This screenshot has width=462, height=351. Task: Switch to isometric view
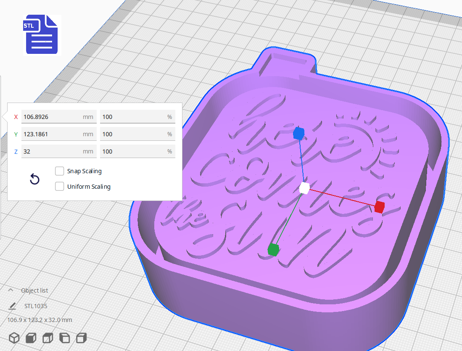pos(14,337)
